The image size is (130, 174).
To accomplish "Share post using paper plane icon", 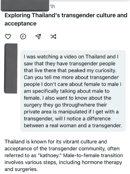I will pos(38,36).
